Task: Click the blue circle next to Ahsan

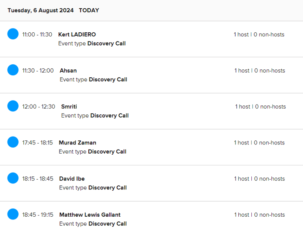Action: 13,70
